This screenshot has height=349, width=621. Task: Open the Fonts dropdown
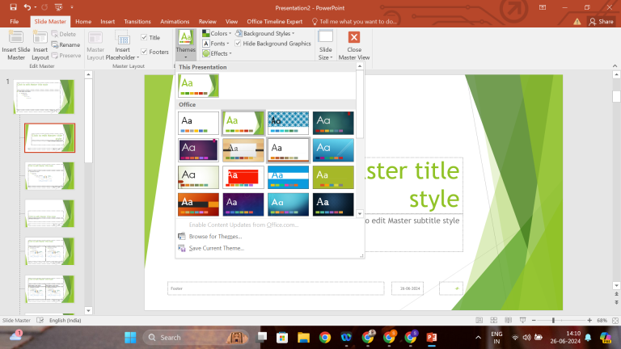coord(216,44)
